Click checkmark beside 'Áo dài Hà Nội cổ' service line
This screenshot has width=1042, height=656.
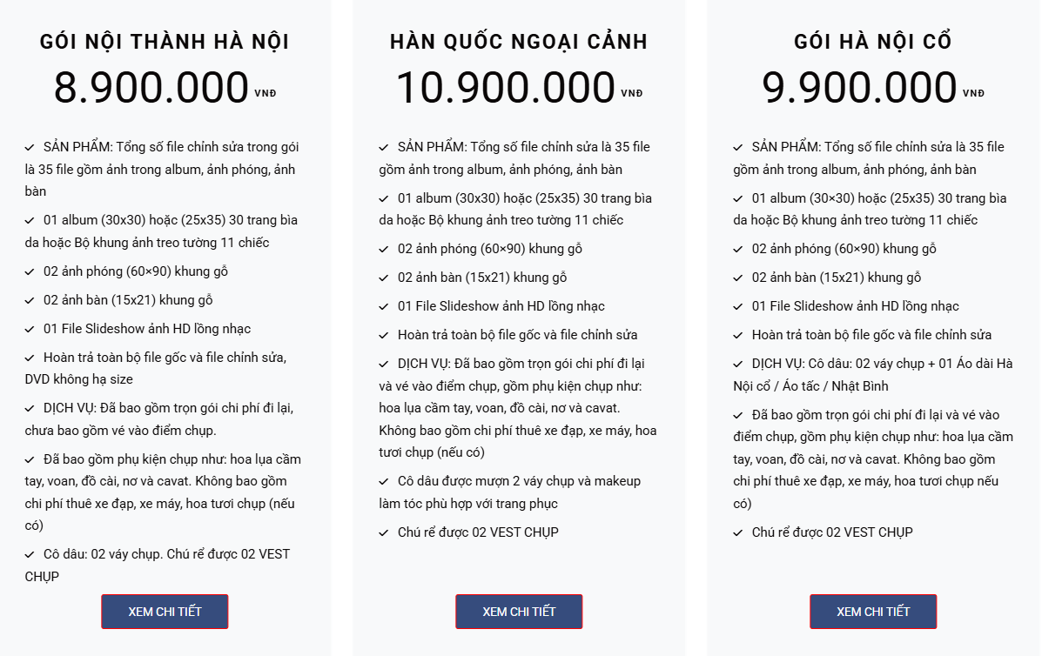[x=738, y=364]
